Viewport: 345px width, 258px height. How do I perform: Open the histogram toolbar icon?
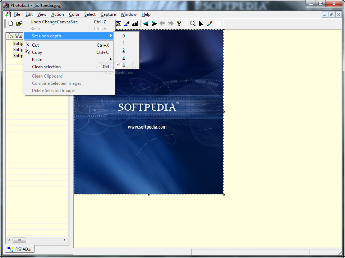click(135, 23)
